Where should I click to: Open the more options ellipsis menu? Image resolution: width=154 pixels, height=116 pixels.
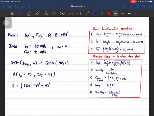coord(150,6)
